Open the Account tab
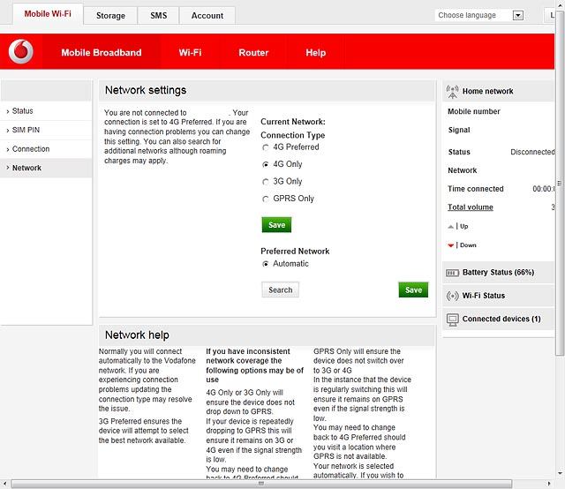 (x=207, y=16)
